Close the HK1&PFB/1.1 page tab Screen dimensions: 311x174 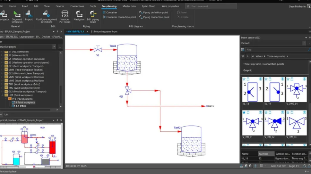pos(87,32)
